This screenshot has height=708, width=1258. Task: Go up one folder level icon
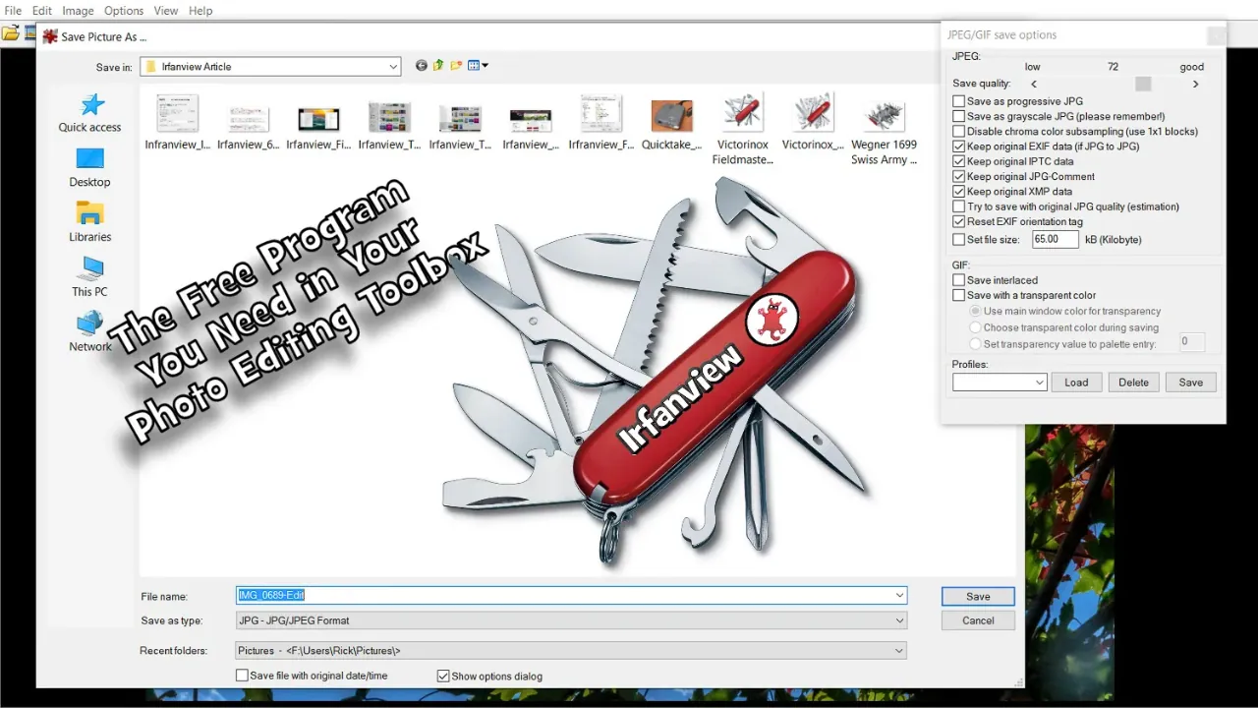pyautogui.click(x=438, y=66)
